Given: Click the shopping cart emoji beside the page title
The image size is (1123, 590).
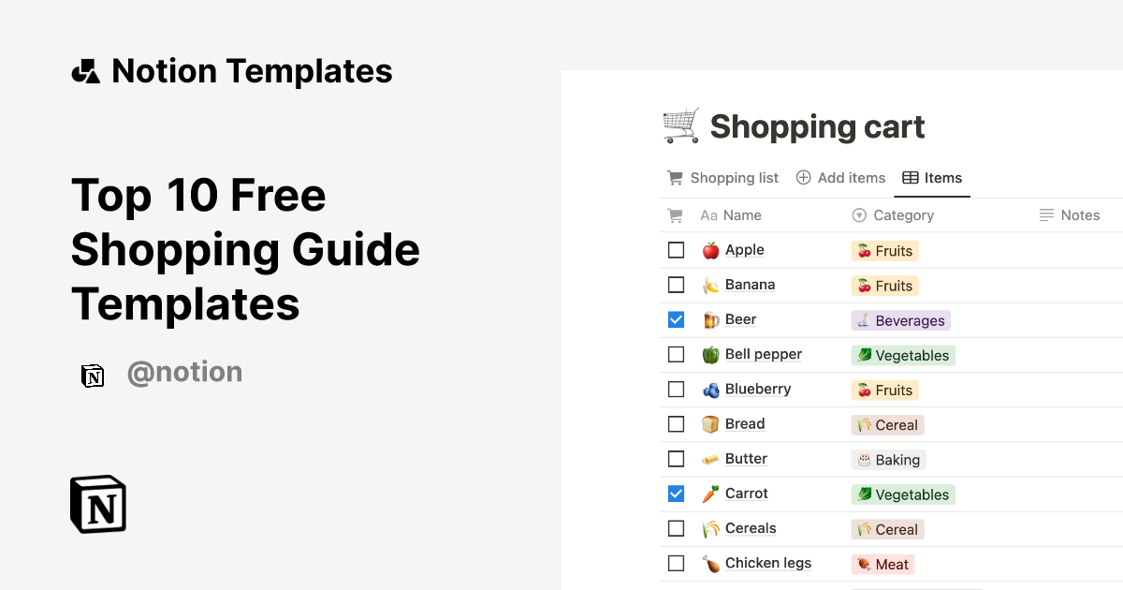Looking at the screenshot, I should (679, 125).
